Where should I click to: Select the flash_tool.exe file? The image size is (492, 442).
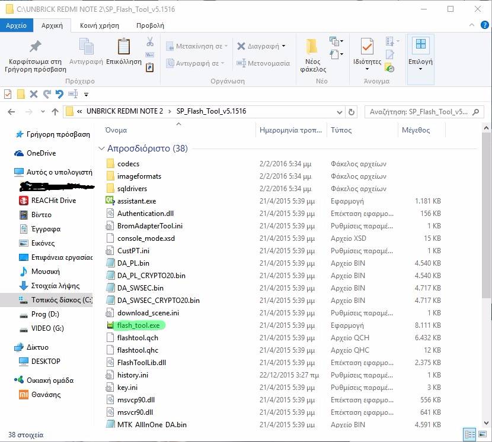[x=139, y=325]
